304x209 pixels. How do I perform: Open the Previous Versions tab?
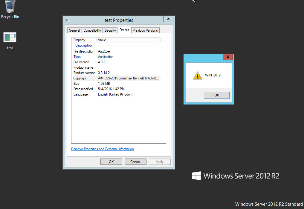coord(145,30)
